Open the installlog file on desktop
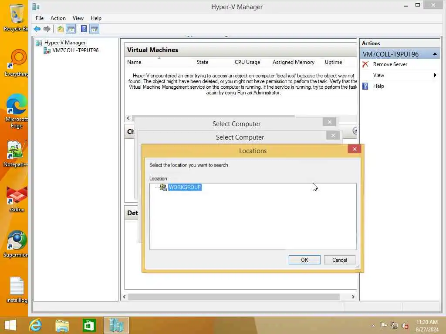The image size is (446, 334). click(17, 290)
